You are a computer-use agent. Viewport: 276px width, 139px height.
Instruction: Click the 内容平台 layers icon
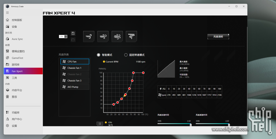point(7,90)
